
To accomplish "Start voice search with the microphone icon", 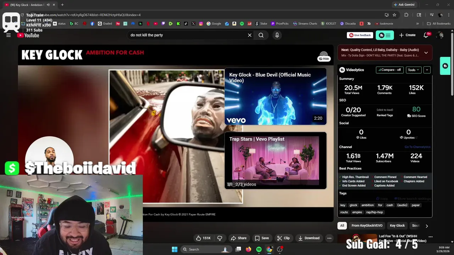I will (277, 35).
